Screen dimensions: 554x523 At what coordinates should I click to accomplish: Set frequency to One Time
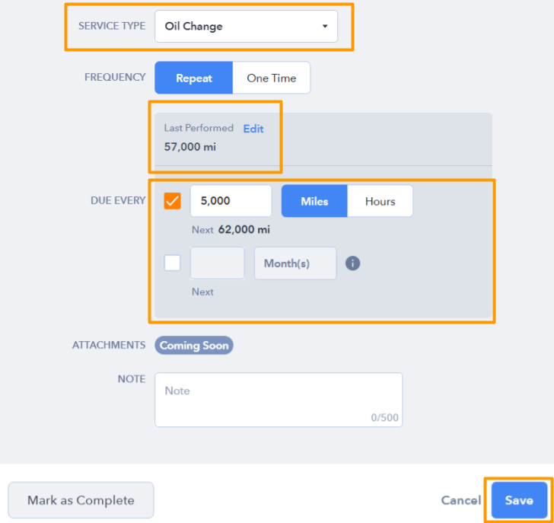(272, 78)
